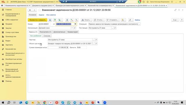The width and height of the screenshot is (186, 105).
Task: Open the history clock icon
Action: click(x=144, y=2)
